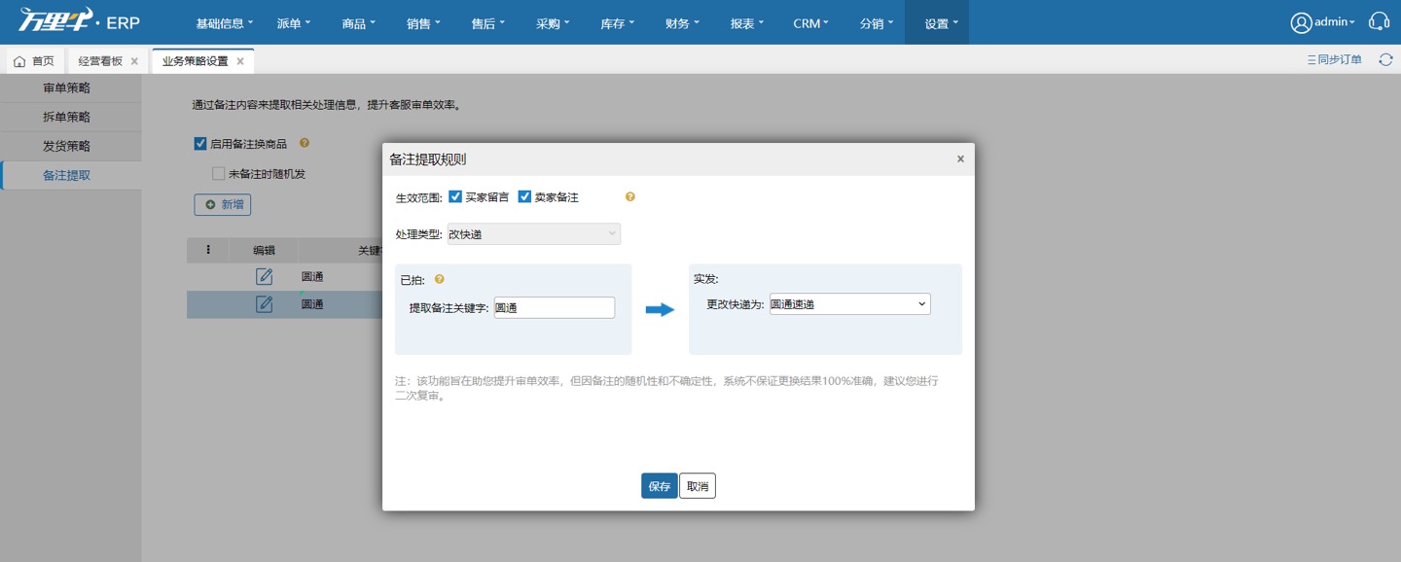The height and width of the screenshot is (562, 1401).
Task: Click the vertical ellipsis in the table header
Action: [206, 250]
